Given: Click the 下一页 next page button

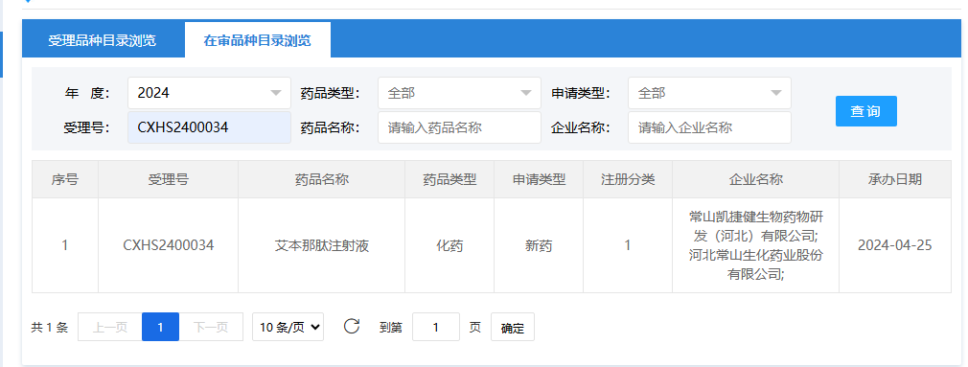Looking at the screenshot, I should 211,327.
